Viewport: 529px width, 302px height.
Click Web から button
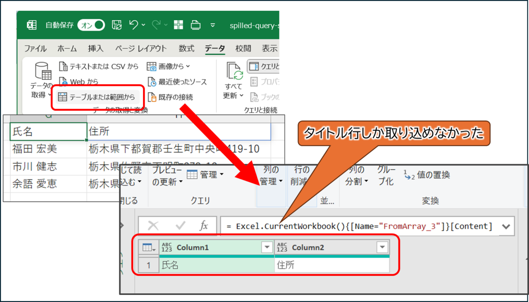click(x=79, y=82)
